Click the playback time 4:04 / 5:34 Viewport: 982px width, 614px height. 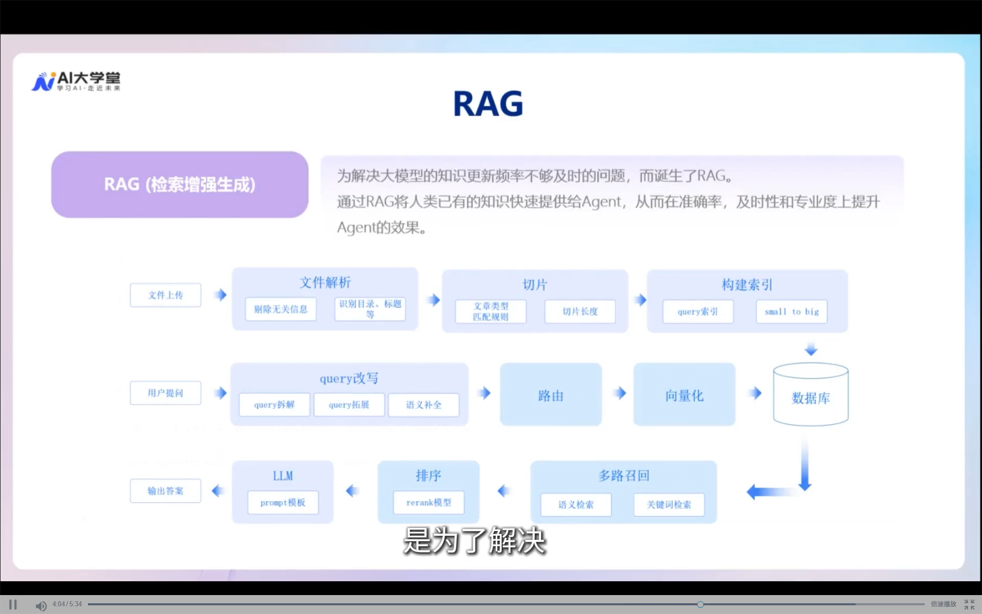click(67, 604)
